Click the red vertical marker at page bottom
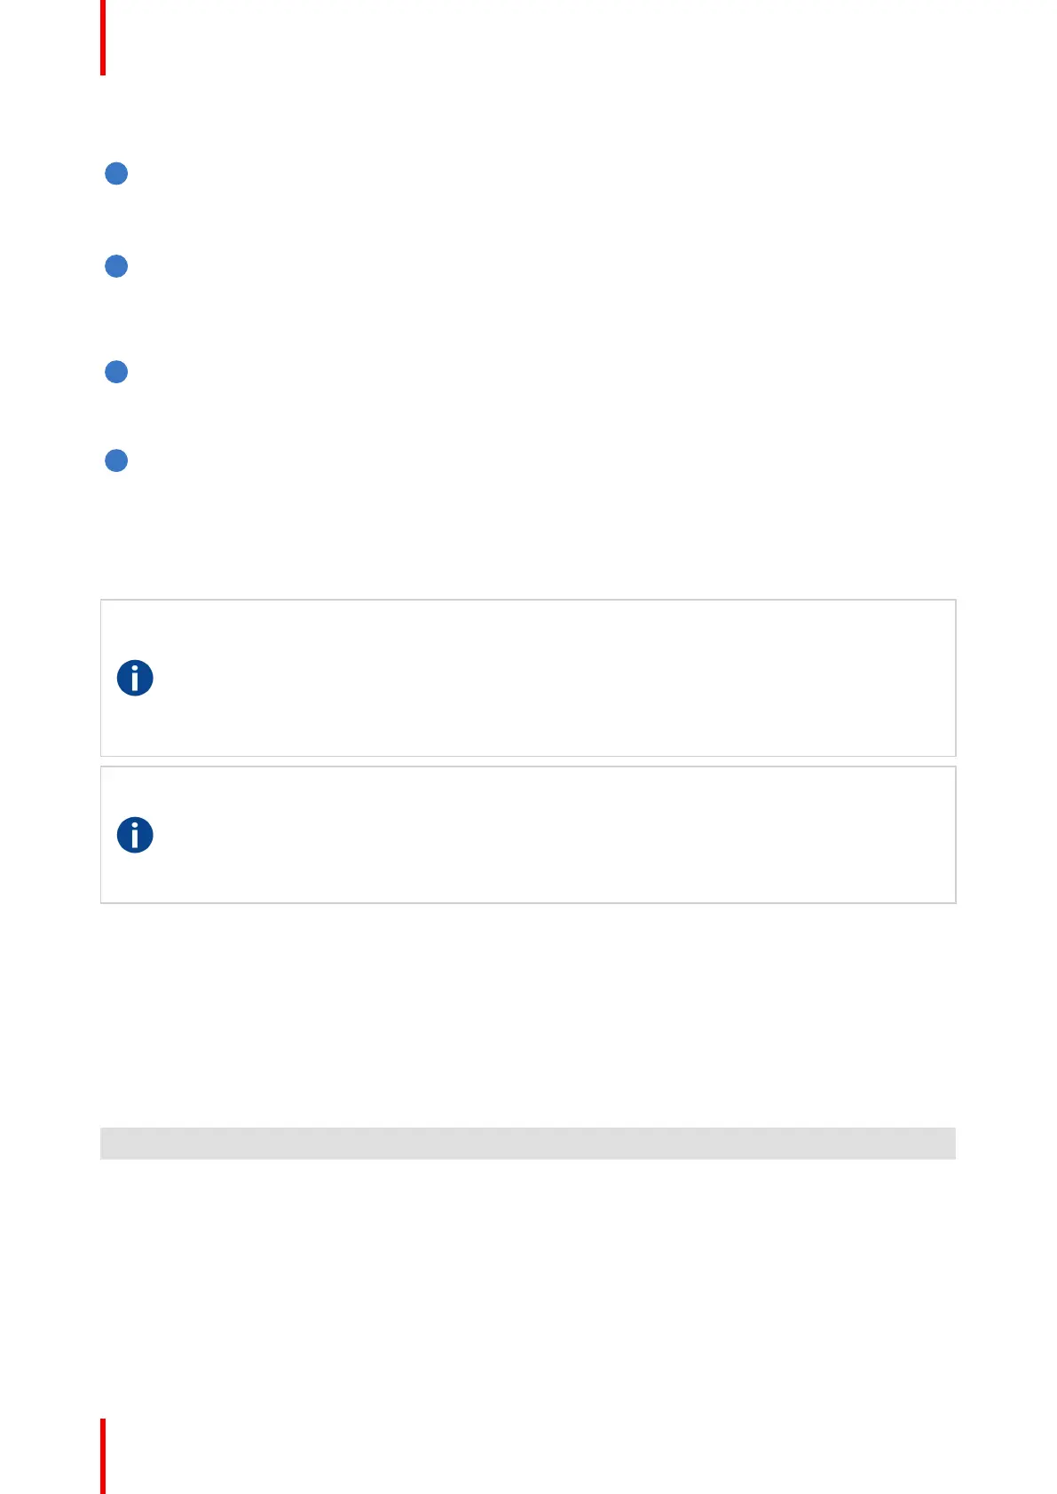 coord(103,1456)
